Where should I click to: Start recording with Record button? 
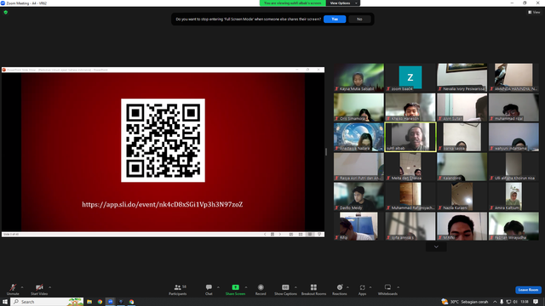click(x=261, y=290)
